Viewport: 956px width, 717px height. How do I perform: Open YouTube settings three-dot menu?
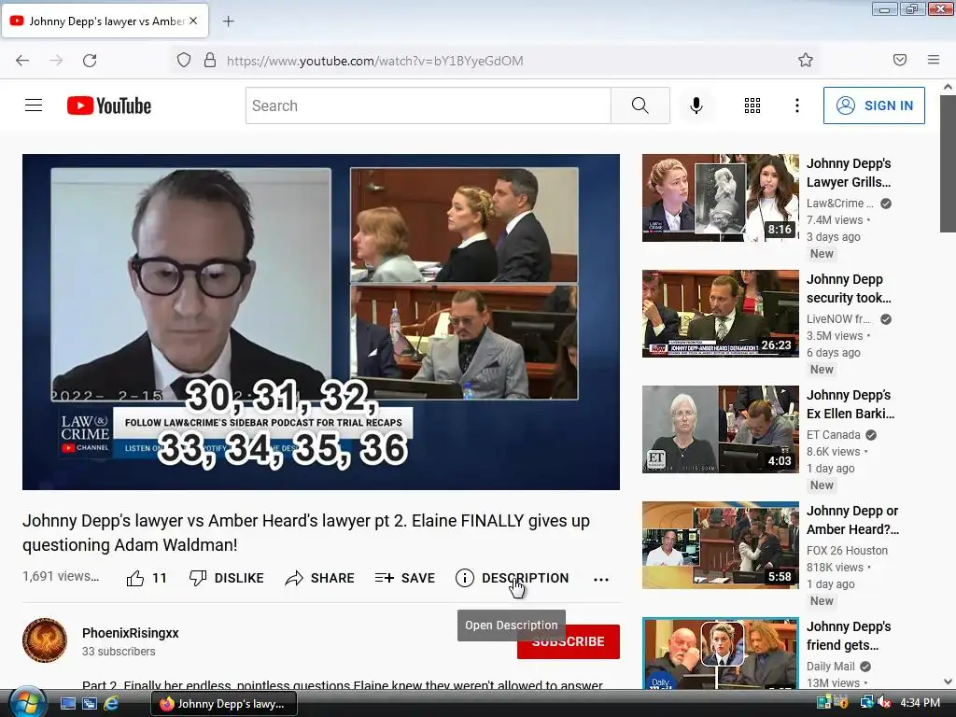797,105
